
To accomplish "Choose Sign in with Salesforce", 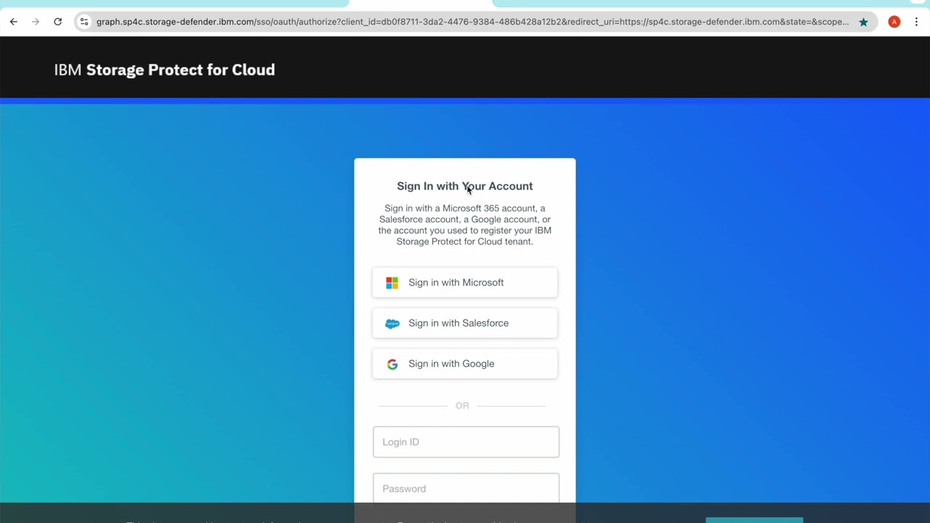I will (465, 323).
